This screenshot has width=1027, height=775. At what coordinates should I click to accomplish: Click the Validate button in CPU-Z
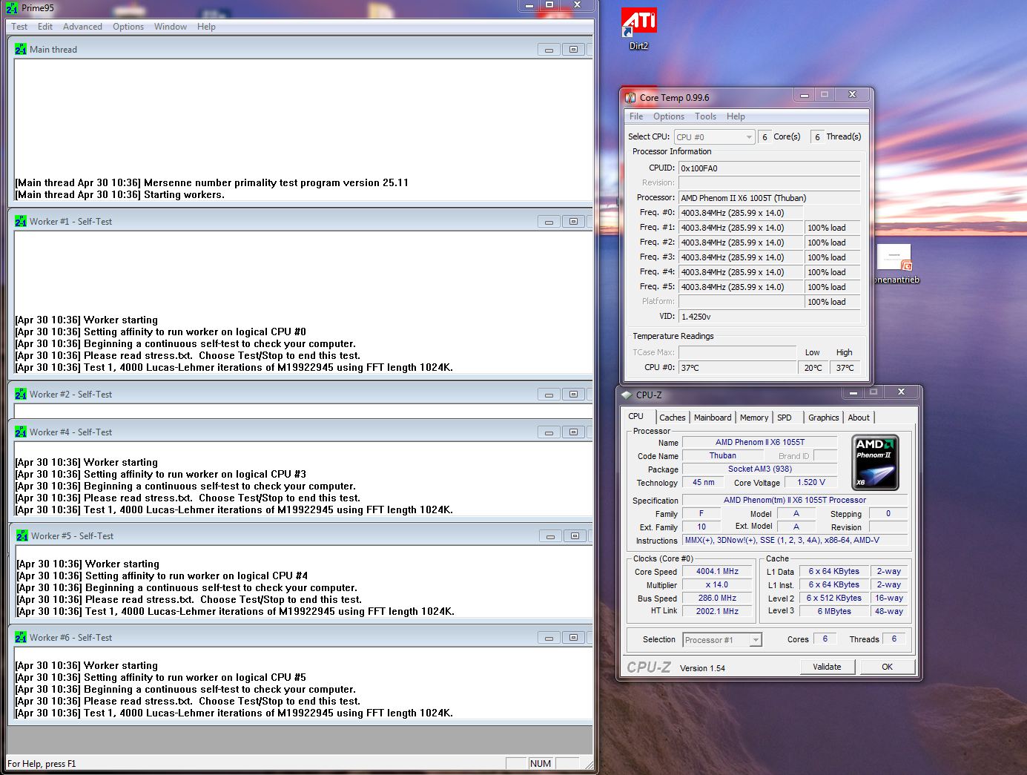(827, 667)
